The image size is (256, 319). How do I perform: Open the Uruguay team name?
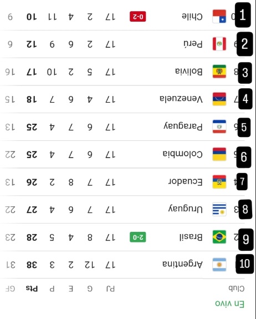(x=186, y=209)
